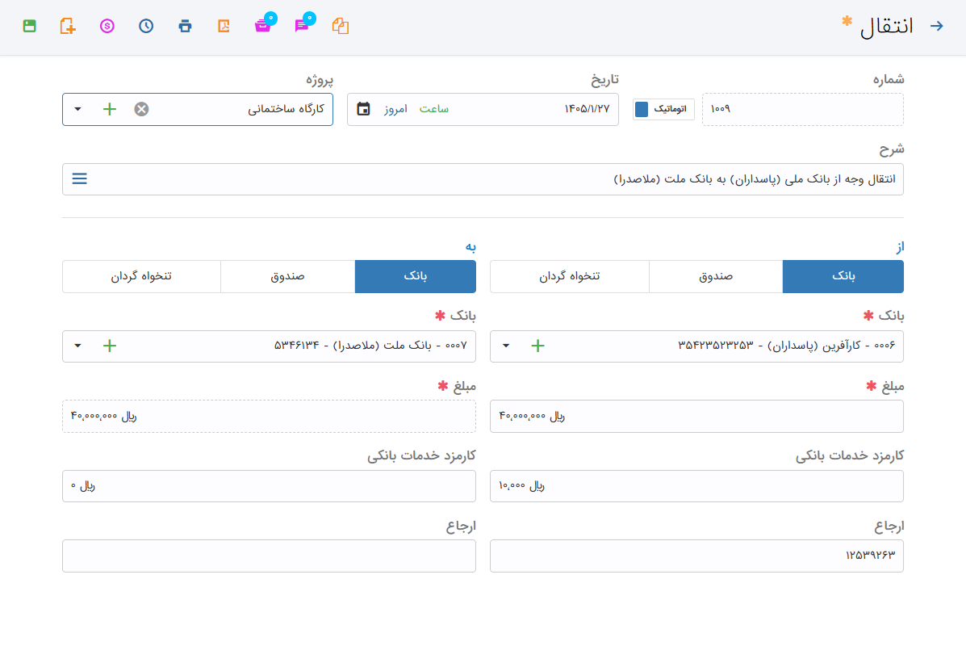Open the pink comments bubble icon

[301, 26]
